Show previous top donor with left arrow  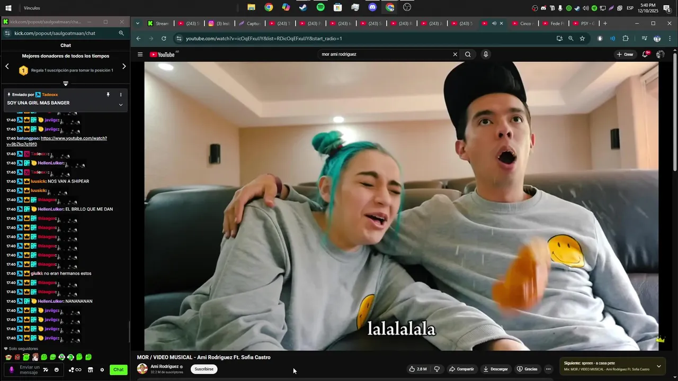[7, 66]
